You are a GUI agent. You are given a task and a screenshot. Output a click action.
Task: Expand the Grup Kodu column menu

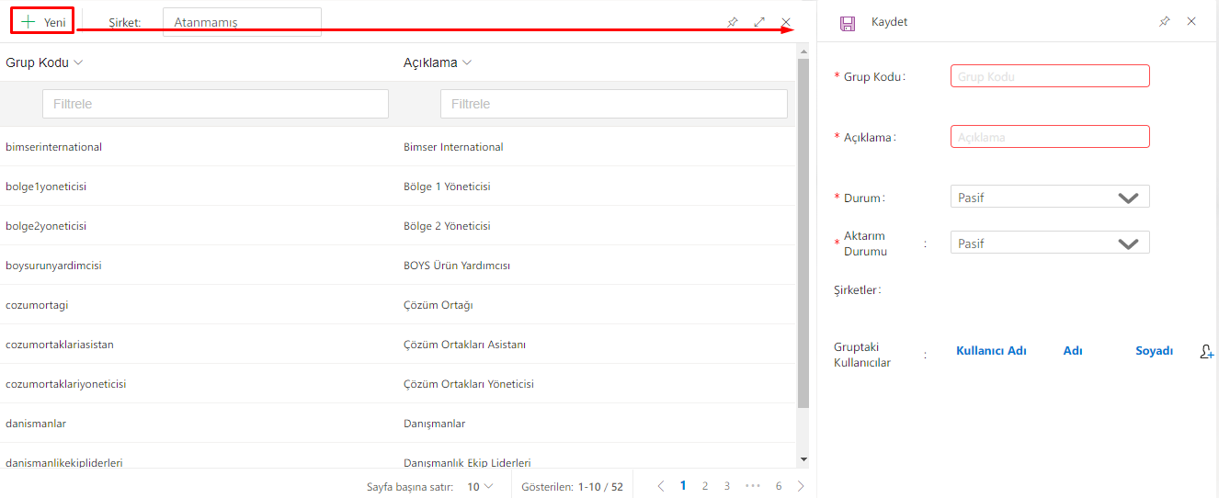tap(78, 62)
